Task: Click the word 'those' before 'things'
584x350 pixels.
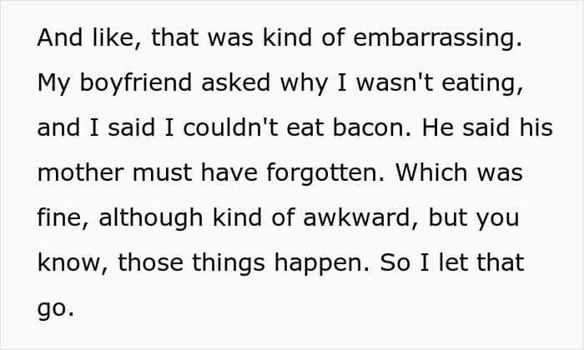Action: 150,262
